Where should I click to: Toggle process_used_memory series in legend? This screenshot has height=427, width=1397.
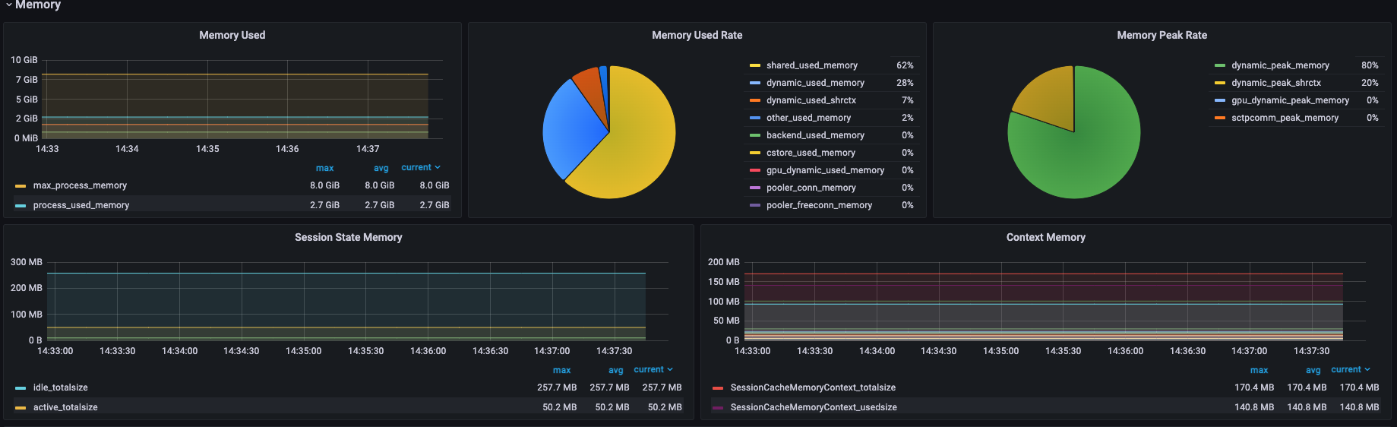point(81,205)
